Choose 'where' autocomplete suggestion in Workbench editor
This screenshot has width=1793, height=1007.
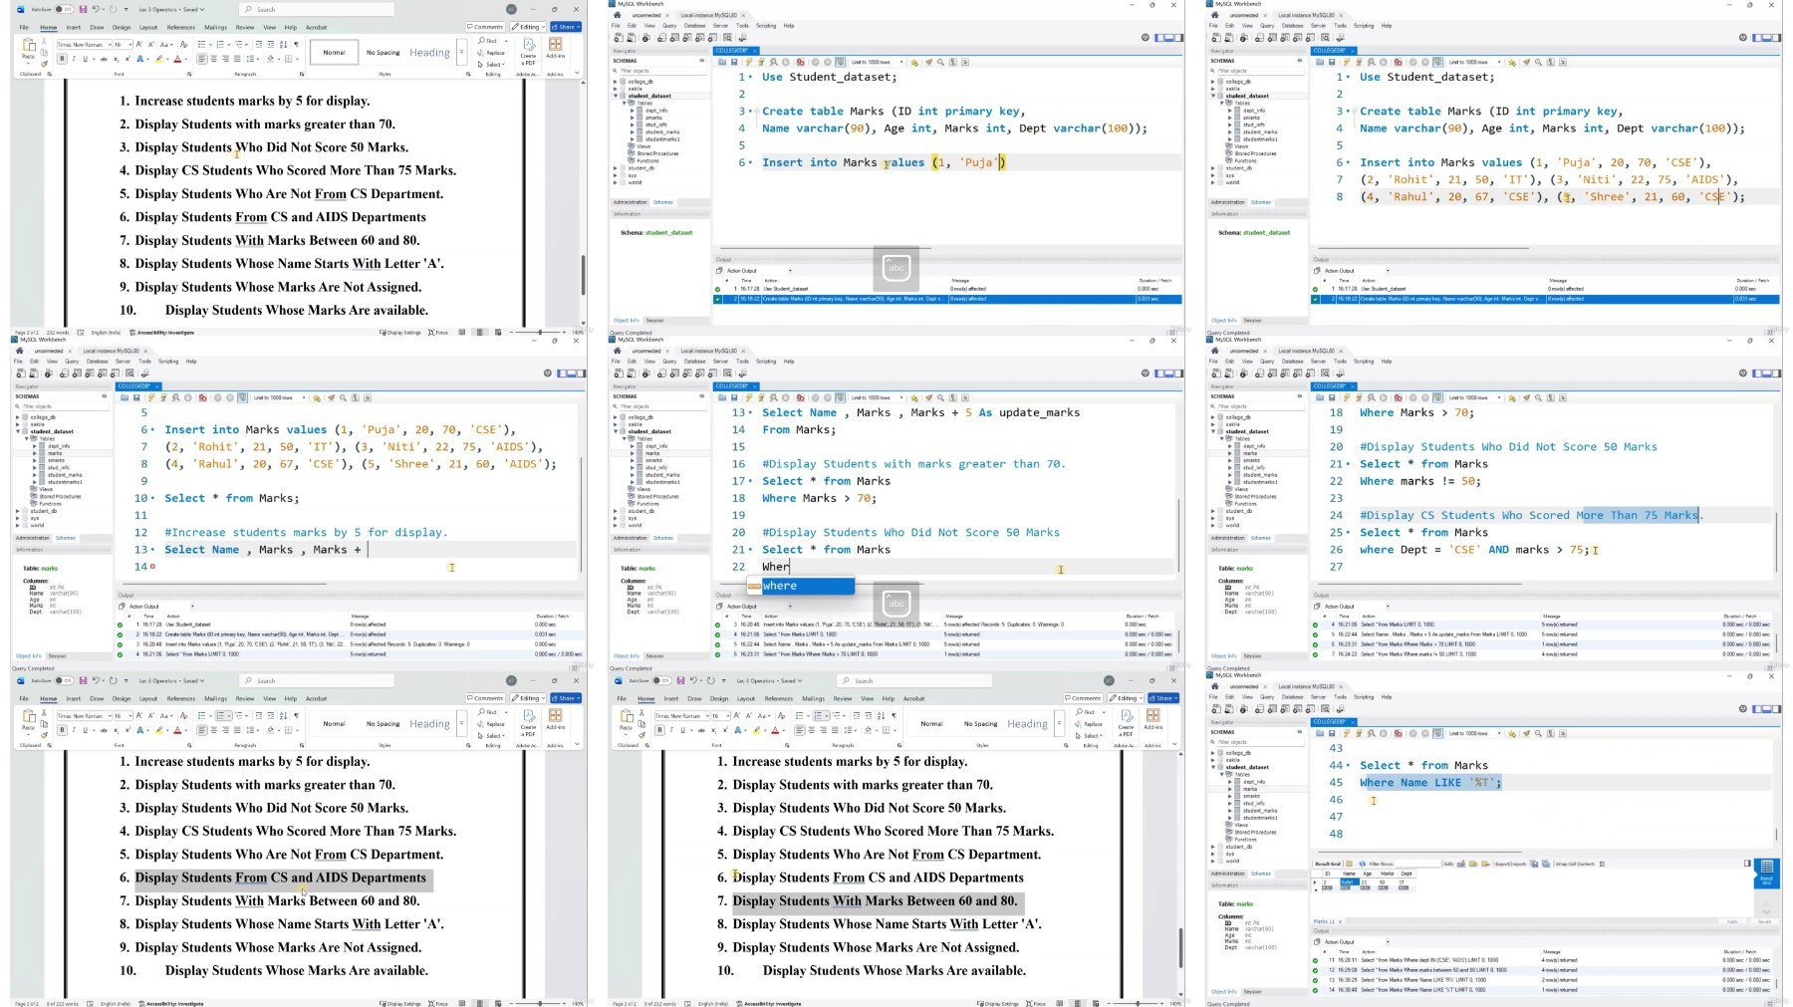(x=801, y=587)
